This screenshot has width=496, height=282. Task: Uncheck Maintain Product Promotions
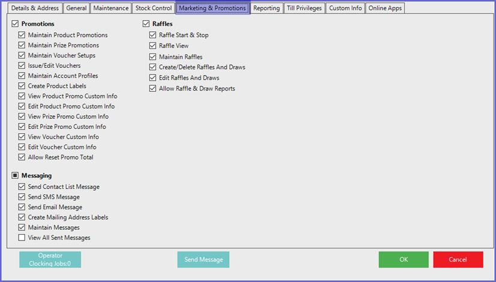coord(22,35)
